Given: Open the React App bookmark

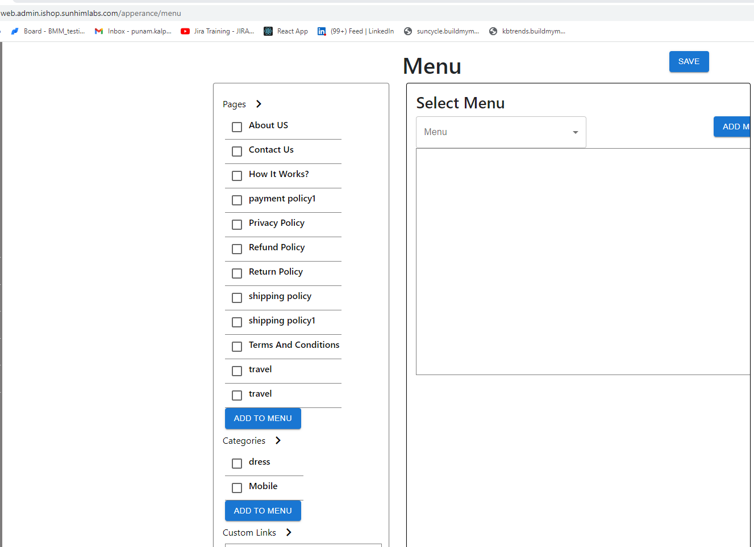Looking at the screenshot, I should tap(286, 31).
